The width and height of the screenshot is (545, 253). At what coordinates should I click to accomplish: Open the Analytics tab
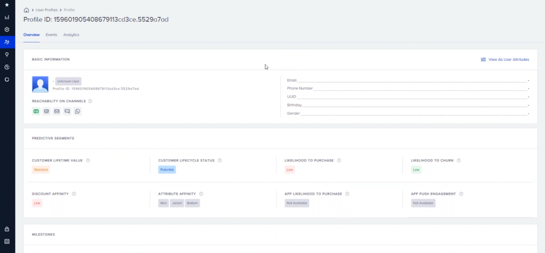(x=71, y=35)
